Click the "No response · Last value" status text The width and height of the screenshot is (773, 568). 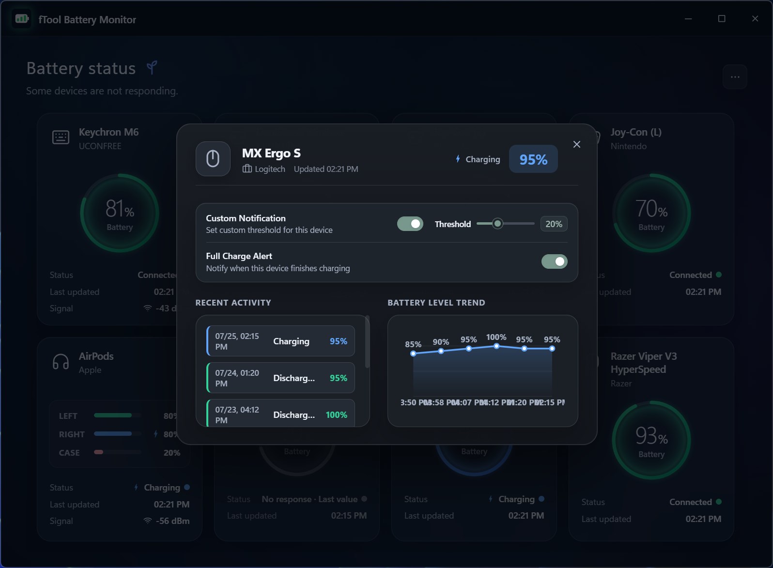(309, 499)
